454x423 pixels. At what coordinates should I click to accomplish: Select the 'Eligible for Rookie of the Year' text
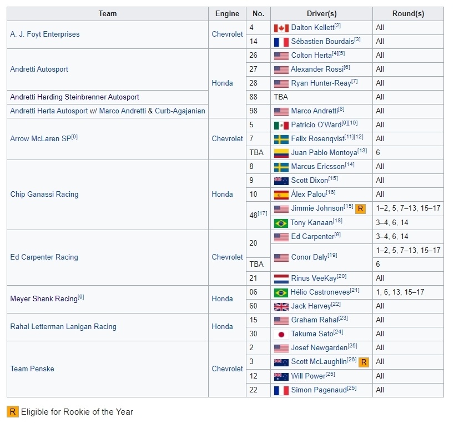pyautogui.click(x=77, y=412)
